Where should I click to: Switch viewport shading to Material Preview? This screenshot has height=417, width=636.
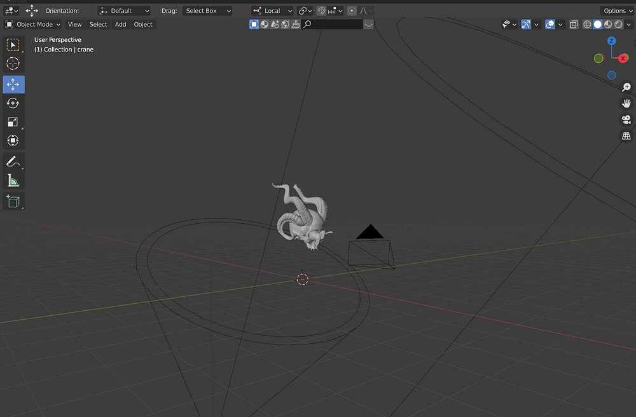(x=608, y=24)
